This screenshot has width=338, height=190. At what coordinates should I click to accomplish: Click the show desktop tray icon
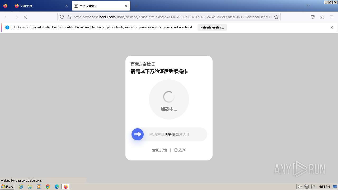point(335,187)
